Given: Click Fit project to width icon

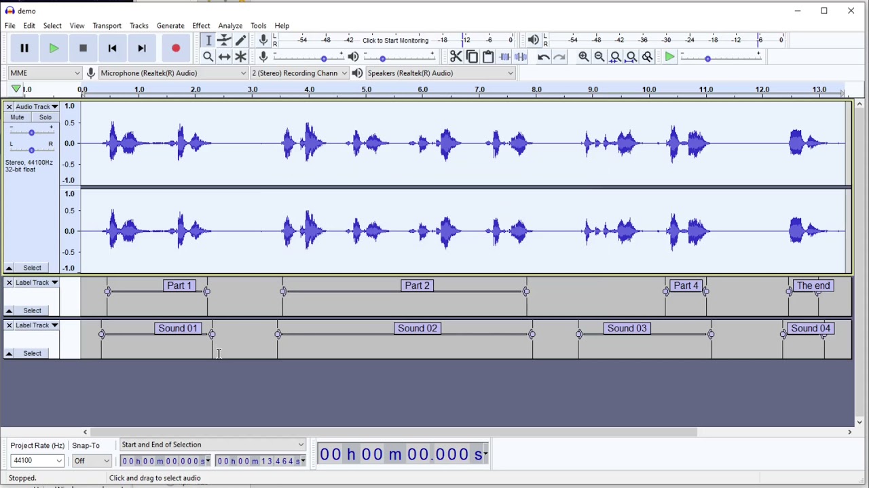Looking at the screenshot, I should pos(631,57).
